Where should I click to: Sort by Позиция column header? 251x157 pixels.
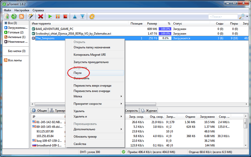[136, 23]
